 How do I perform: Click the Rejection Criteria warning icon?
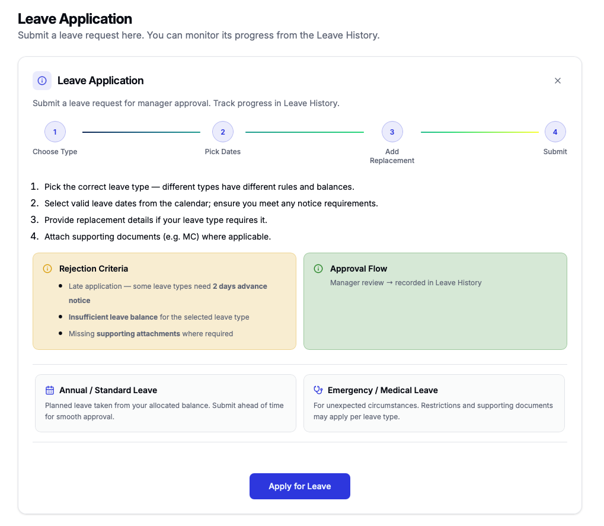point(47,269)
